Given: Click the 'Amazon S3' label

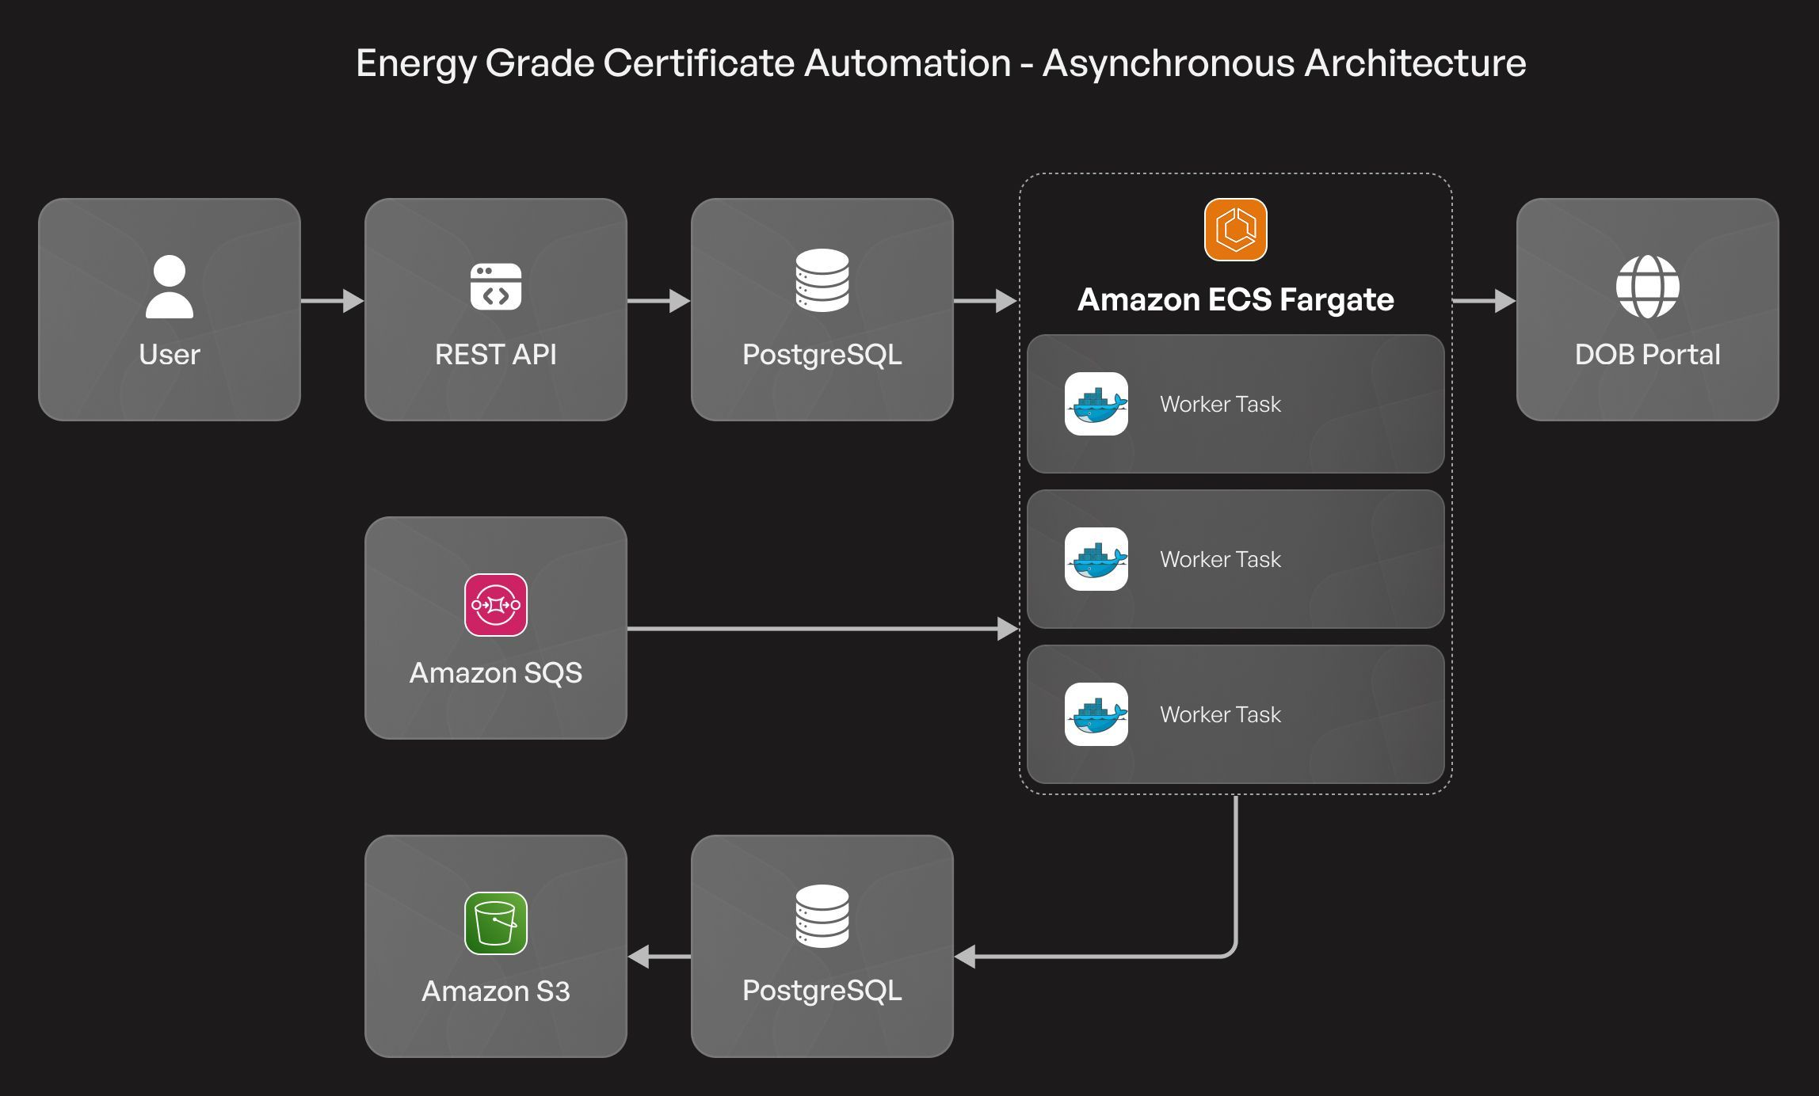Looking at the screenshot, I should tap(496, 991).
